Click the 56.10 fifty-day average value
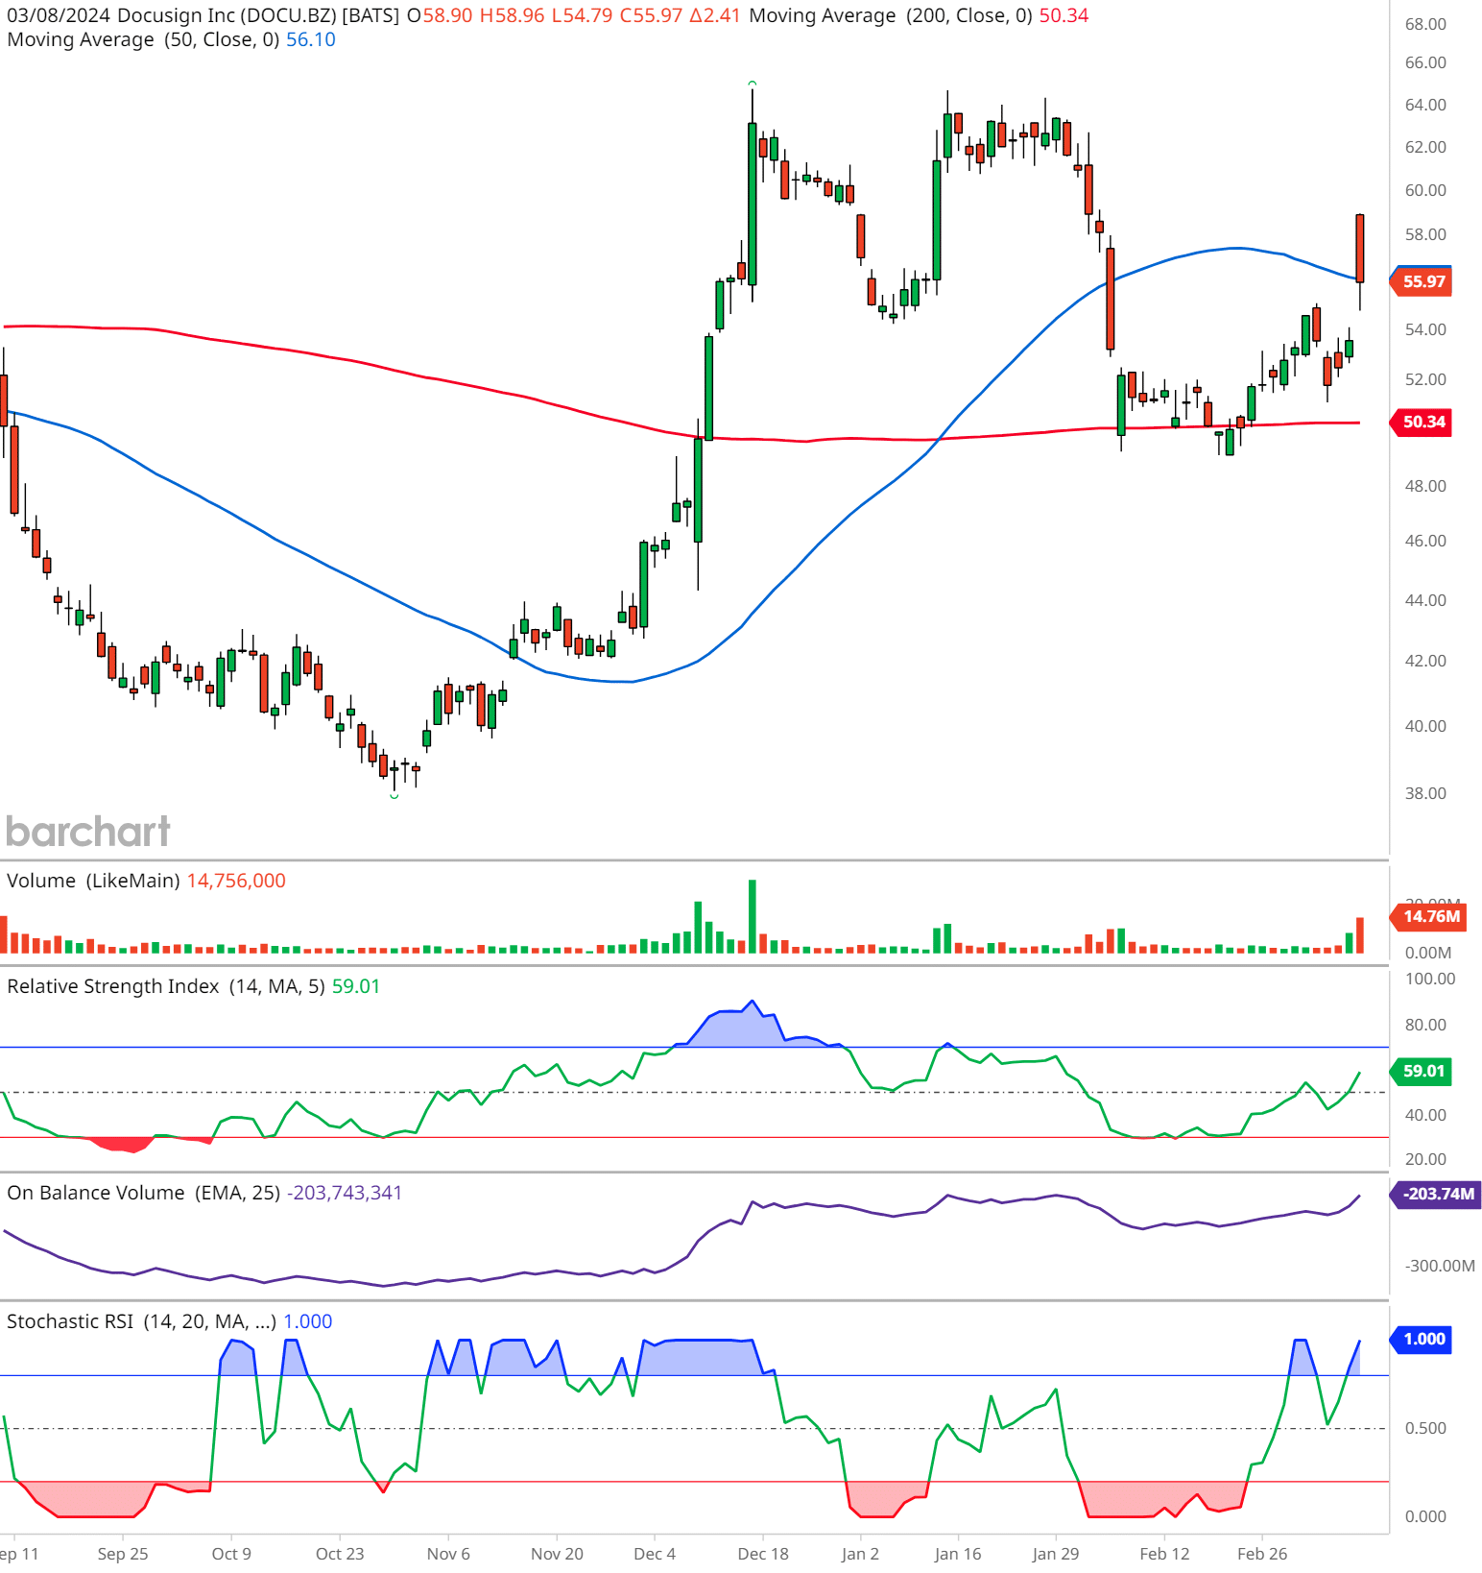This screenshot has height=1573, width=1482. point(311,39)
